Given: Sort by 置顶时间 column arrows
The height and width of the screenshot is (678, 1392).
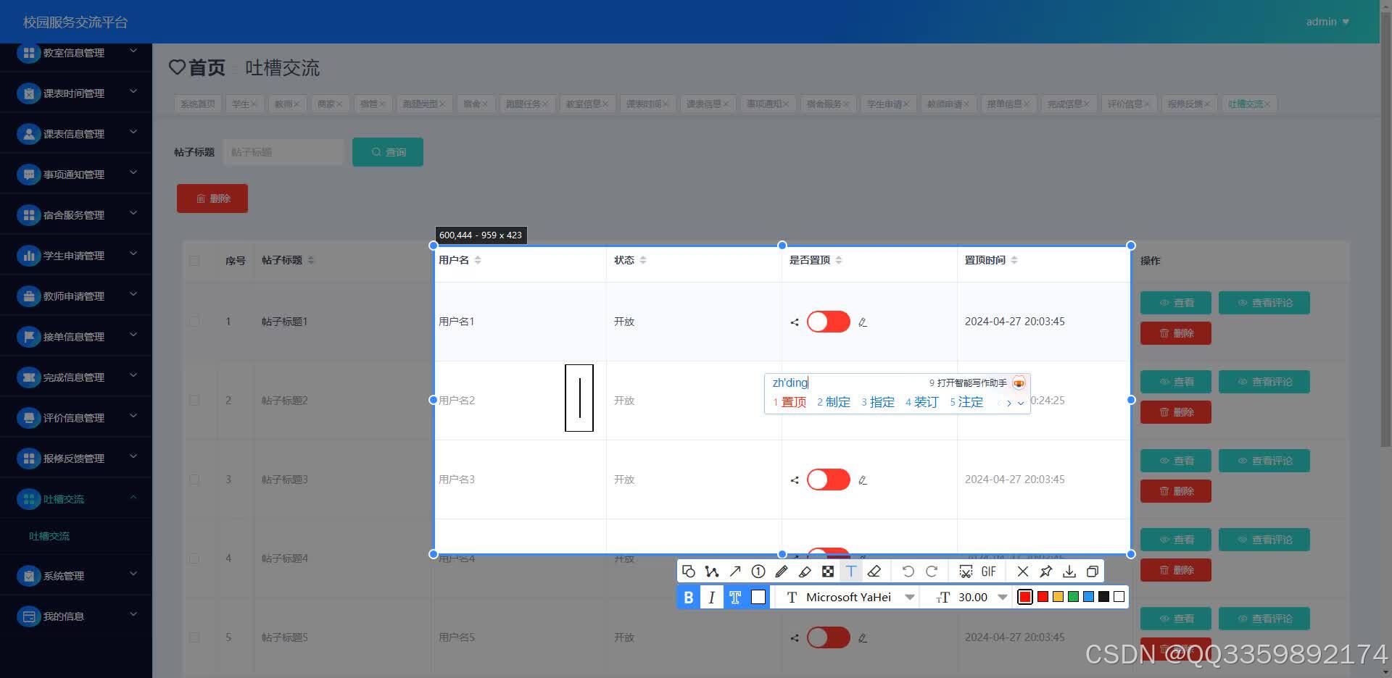Looking at the screenshot, I should [x=1014, y=260].
